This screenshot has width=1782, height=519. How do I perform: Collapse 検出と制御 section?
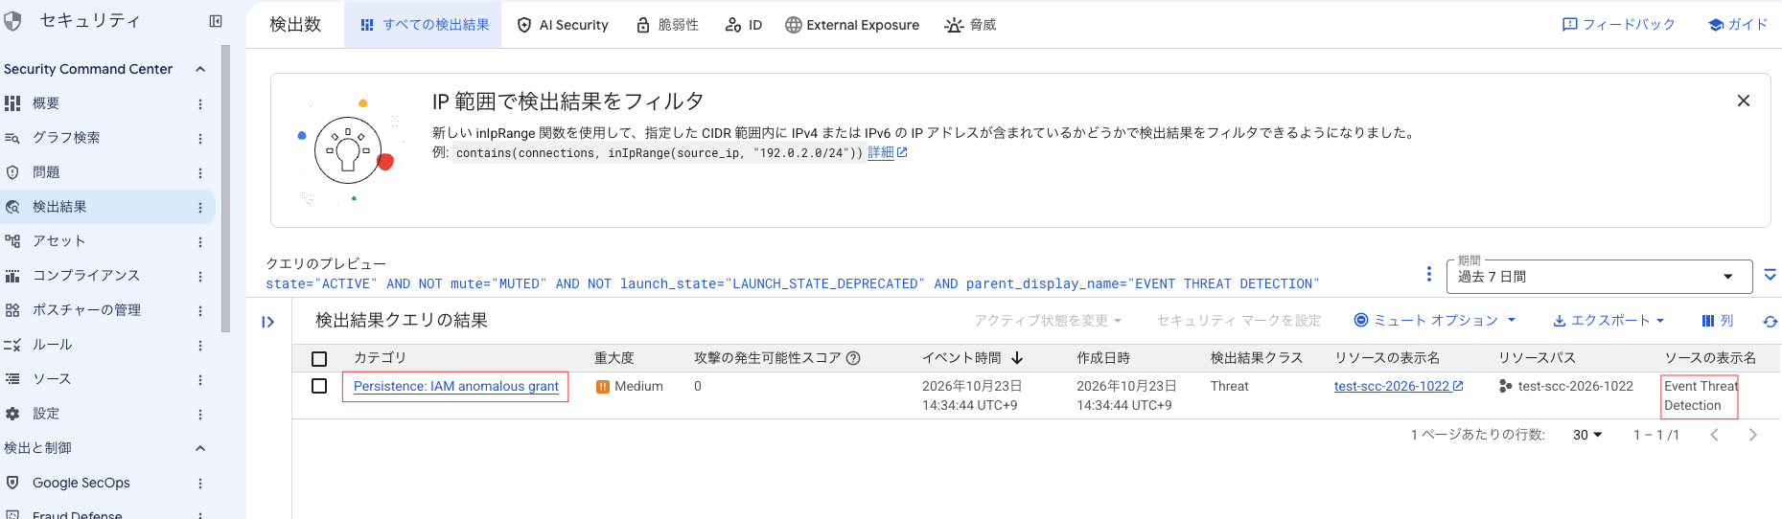click(x=200, y=448)
